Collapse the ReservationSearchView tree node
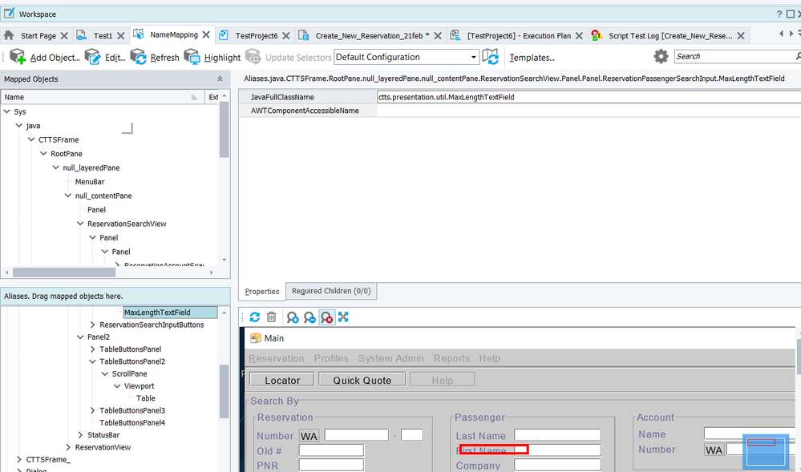 pyautogui.click(x=81, y=224)
